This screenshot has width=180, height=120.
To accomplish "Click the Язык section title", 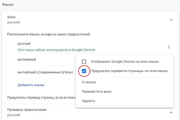I will click(12, 17).
